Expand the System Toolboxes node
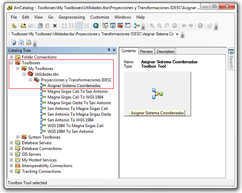The image size is (242, 193). [18, 137]
